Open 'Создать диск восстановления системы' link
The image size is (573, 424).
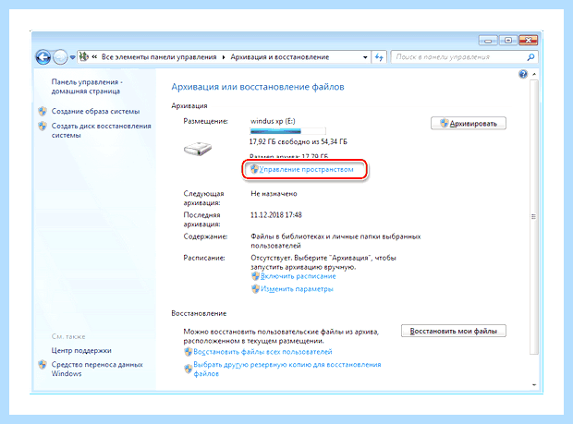(102, 130)
